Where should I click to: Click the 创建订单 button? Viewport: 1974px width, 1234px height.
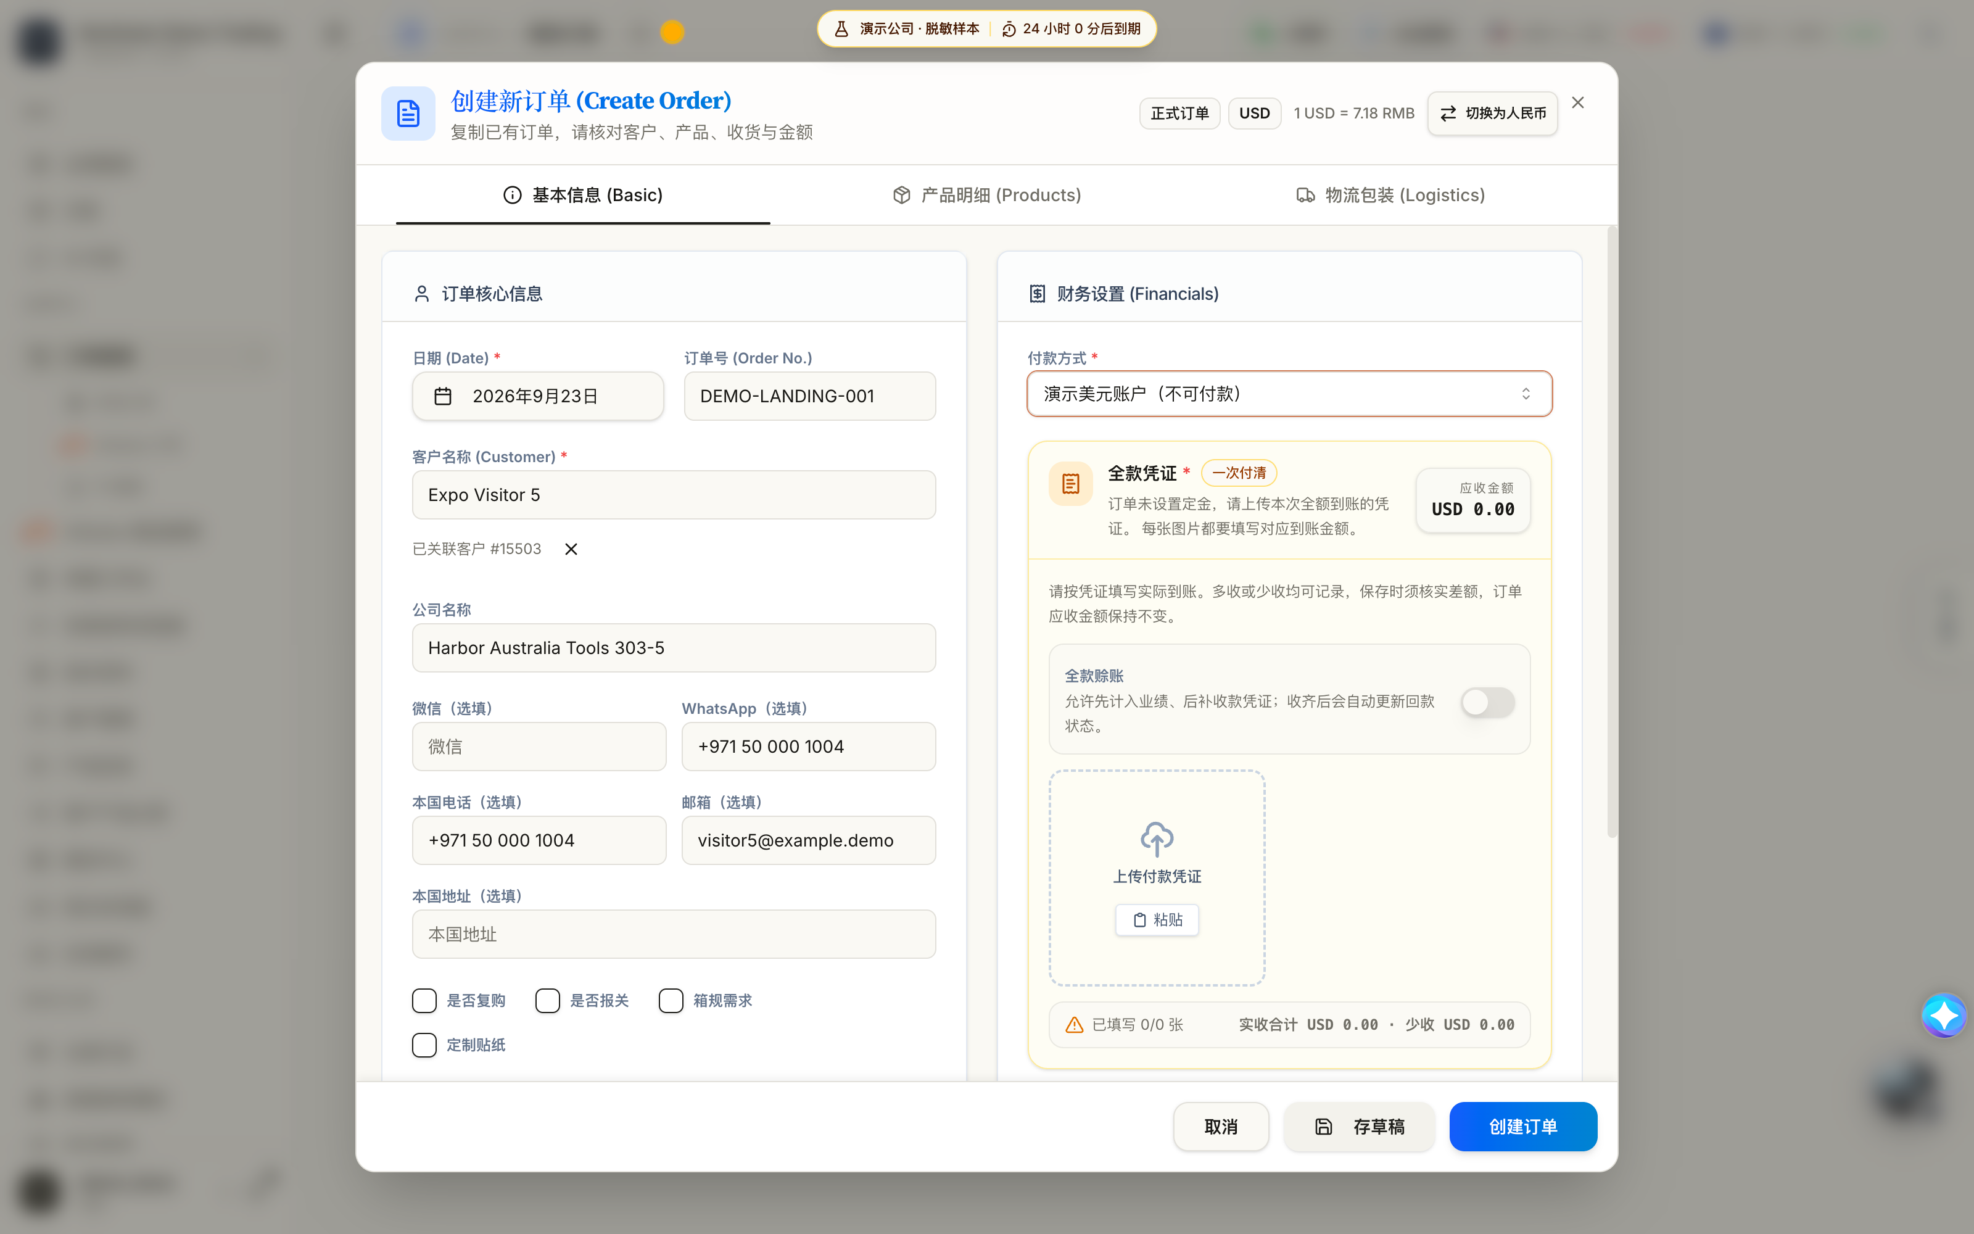tap(1523, 1126)
